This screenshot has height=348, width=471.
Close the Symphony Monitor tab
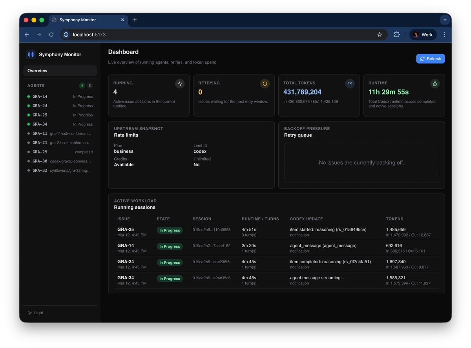[x=122, y=20]
